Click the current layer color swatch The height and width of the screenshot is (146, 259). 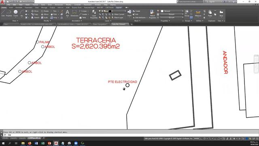[x=110, y=11]
